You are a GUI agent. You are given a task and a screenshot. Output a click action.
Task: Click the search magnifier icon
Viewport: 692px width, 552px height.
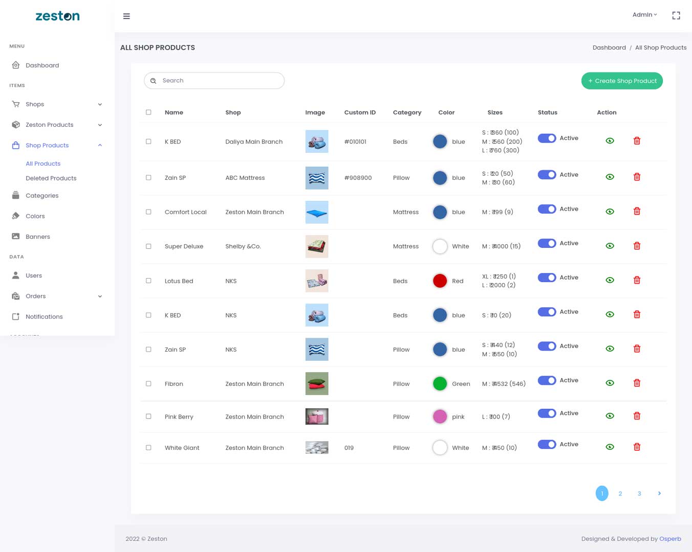coord(153,81)
